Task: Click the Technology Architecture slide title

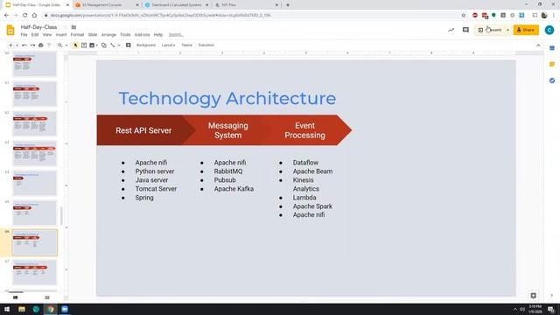Action: point(227,98)
